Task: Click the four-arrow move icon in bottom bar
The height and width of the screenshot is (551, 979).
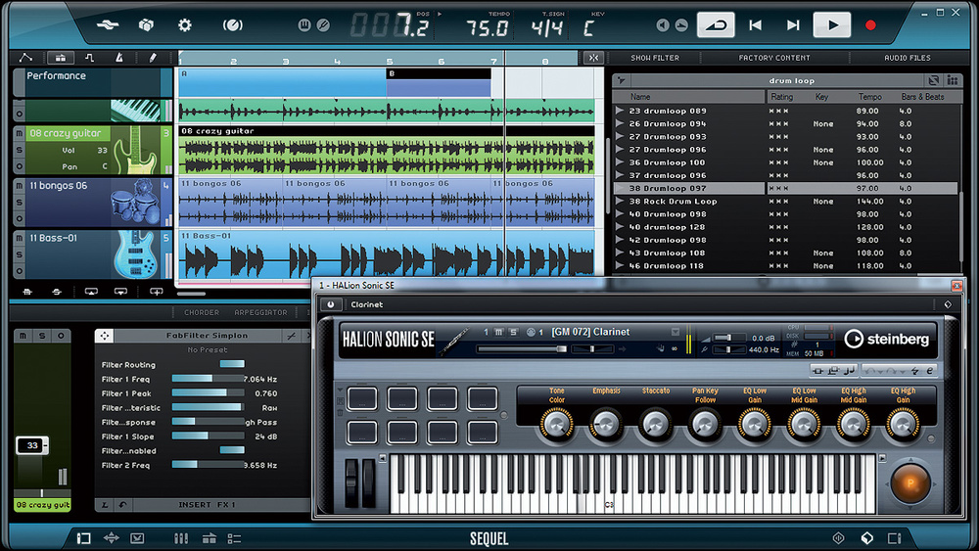Action: point(112,538)
